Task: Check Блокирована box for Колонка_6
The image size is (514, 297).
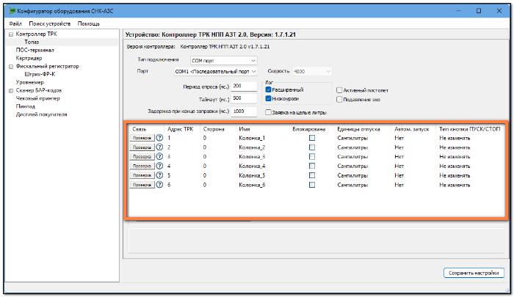Action: coord(312,185)
